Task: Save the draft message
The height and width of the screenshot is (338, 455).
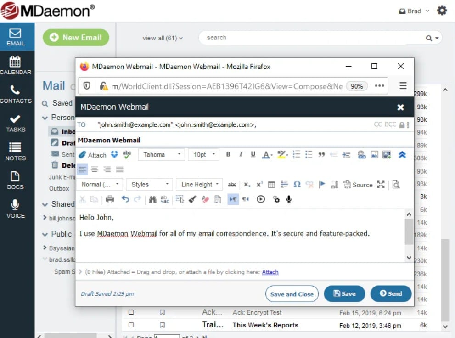Action: pos(344,293)
